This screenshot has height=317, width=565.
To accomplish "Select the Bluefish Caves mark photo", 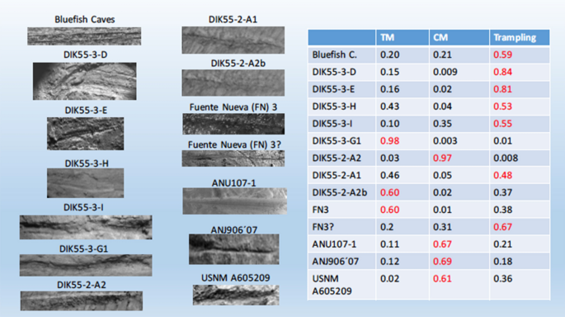I will pos(84,36).
